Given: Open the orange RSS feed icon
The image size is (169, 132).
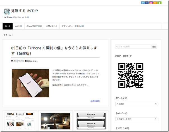Looking at the screenshot, I should 155,3.
